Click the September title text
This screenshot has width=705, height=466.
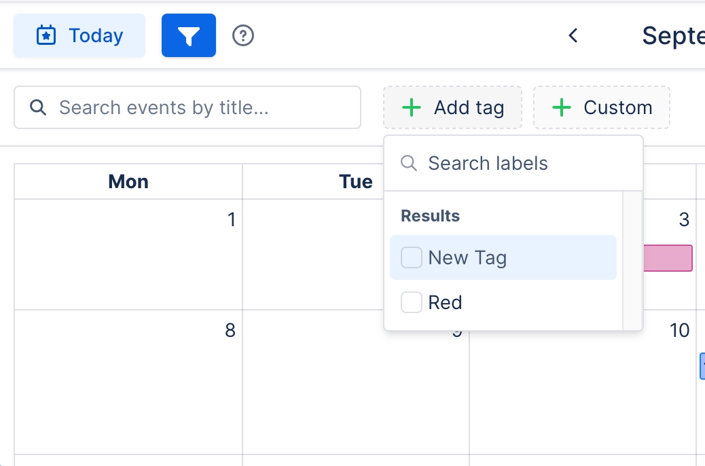pos(673,35)
